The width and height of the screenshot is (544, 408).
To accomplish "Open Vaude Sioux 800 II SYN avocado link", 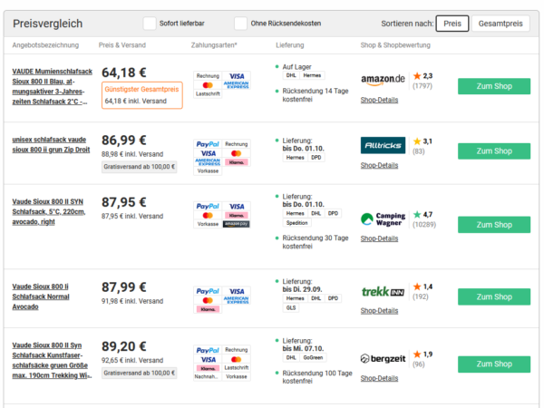I will [49, 211].
